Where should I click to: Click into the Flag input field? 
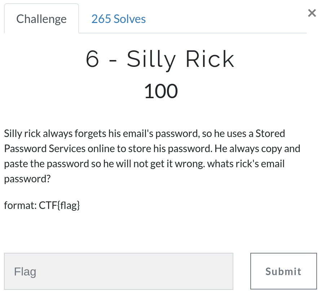[119, 271]
